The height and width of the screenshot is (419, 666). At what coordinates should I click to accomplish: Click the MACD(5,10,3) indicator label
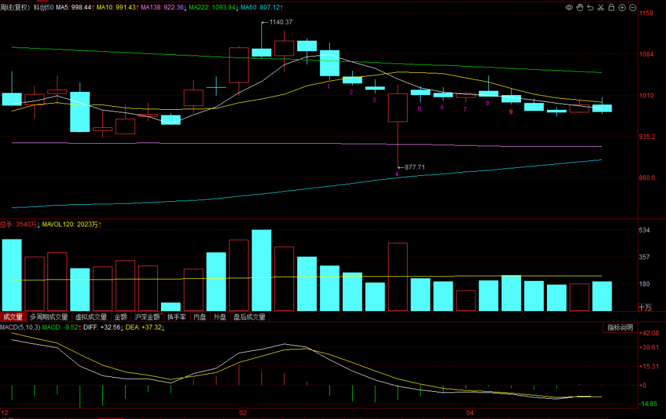tap(20, 327)
